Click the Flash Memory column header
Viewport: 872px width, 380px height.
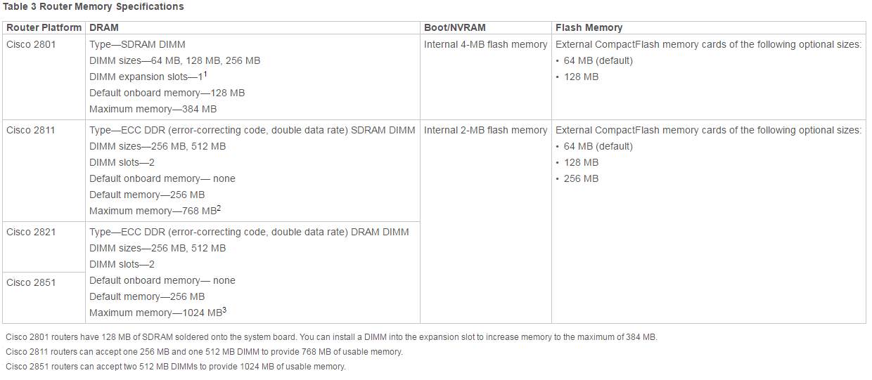pos(589,27)
